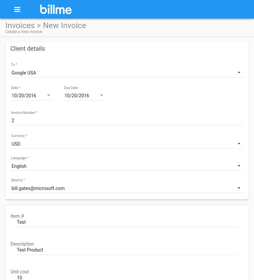Select the Google USA client field

[x=127, y=73]
